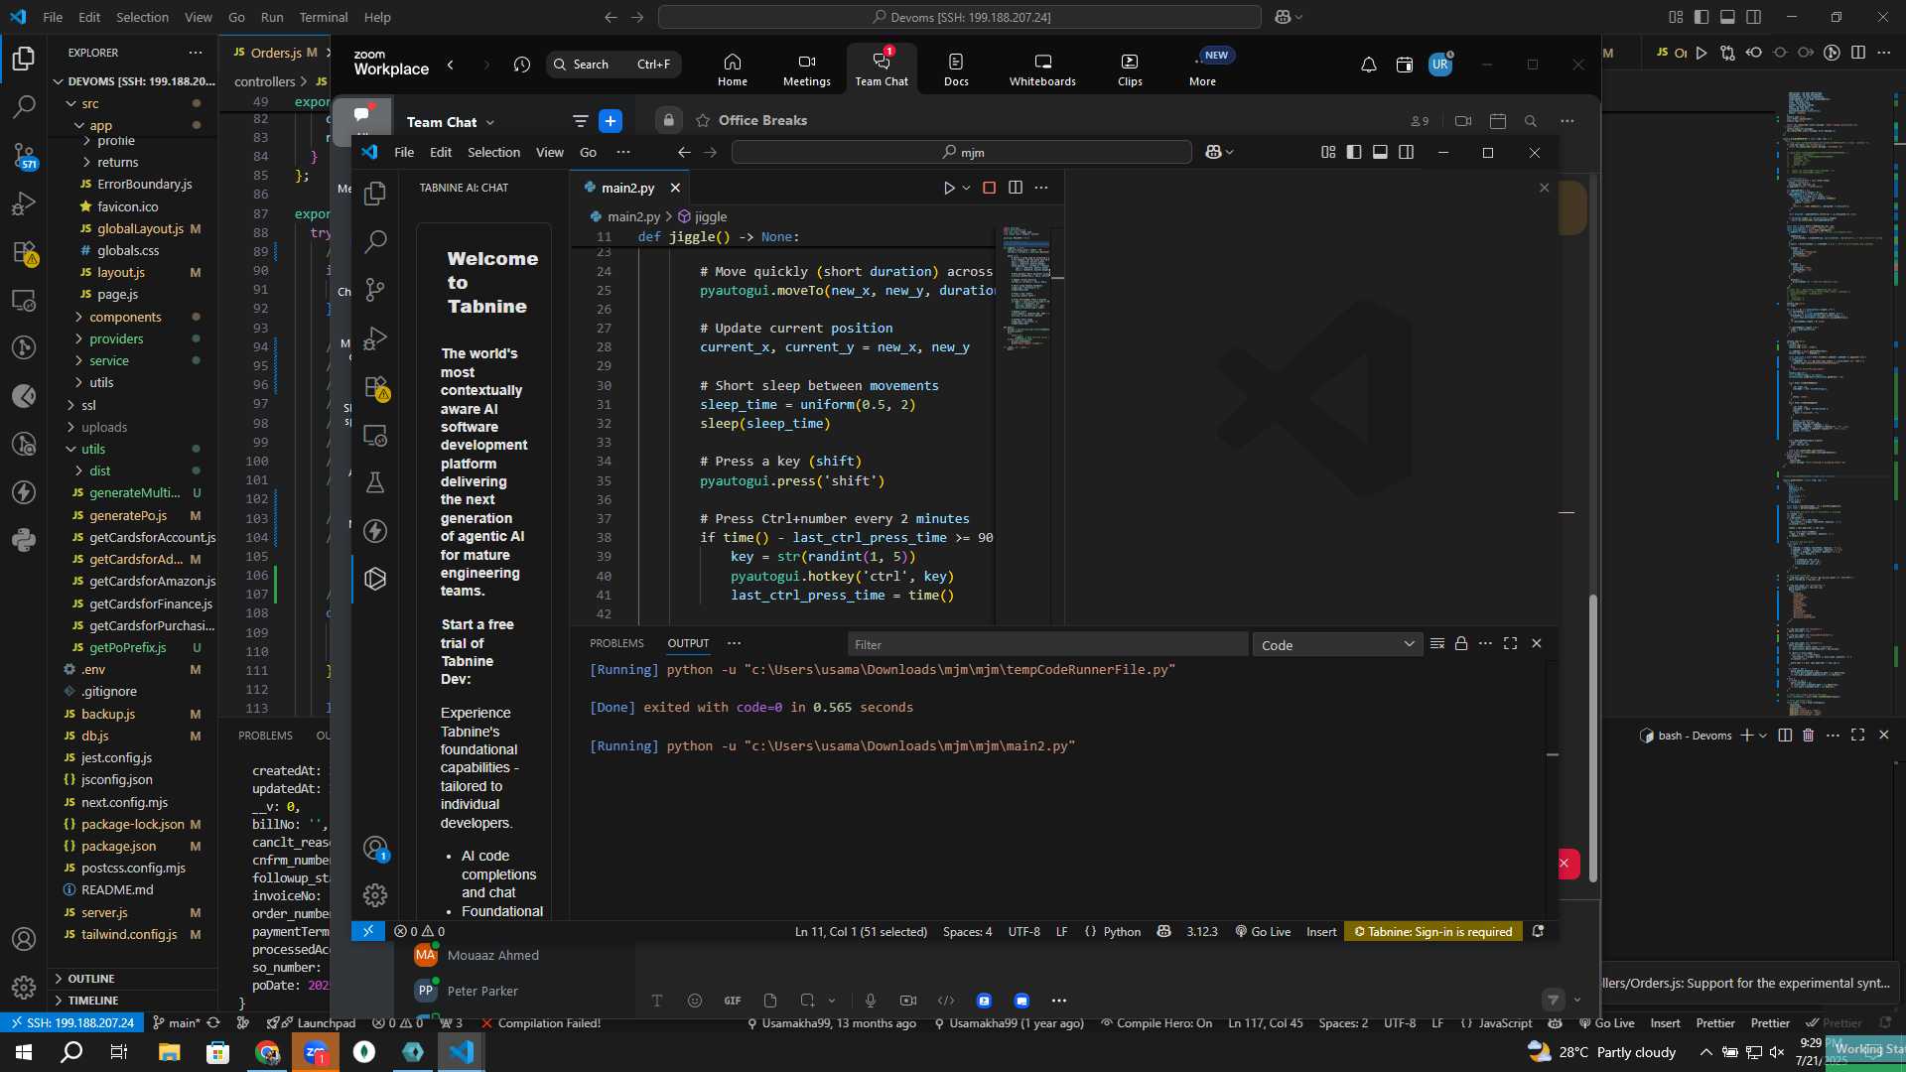Open Search view in back VS Code activity bar
This screenshot has width=1906, height=1072.
(24, 106)
